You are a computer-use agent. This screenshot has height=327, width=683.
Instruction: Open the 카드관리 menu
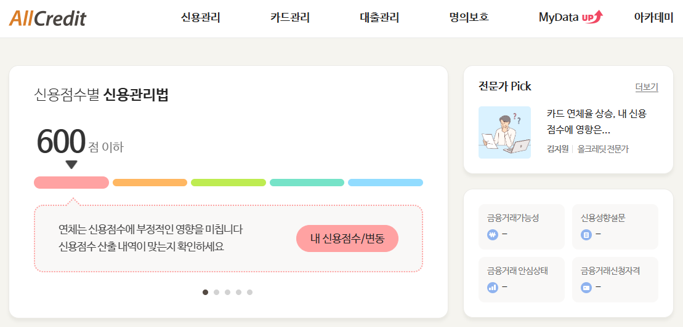289,18
